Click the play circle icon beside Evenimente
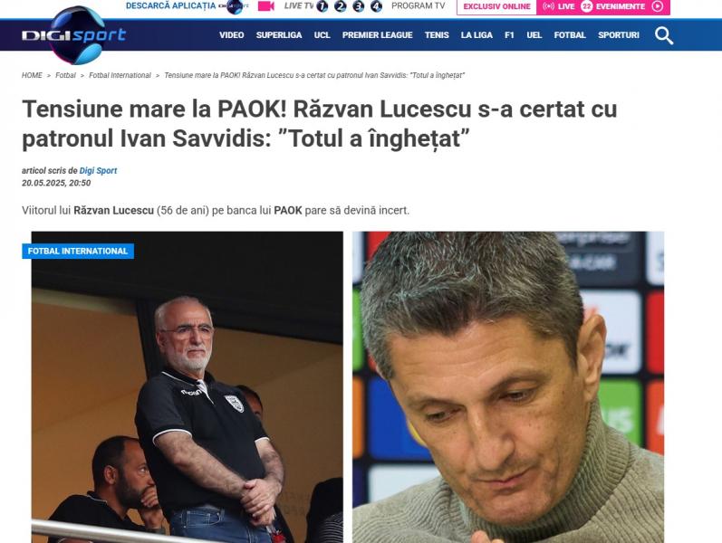722x543 pixels. point(658,6)
